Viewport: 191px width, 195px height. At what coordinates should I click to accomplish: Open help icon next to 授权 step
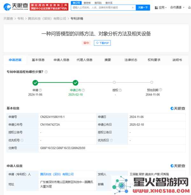click(x=120, y=90)
